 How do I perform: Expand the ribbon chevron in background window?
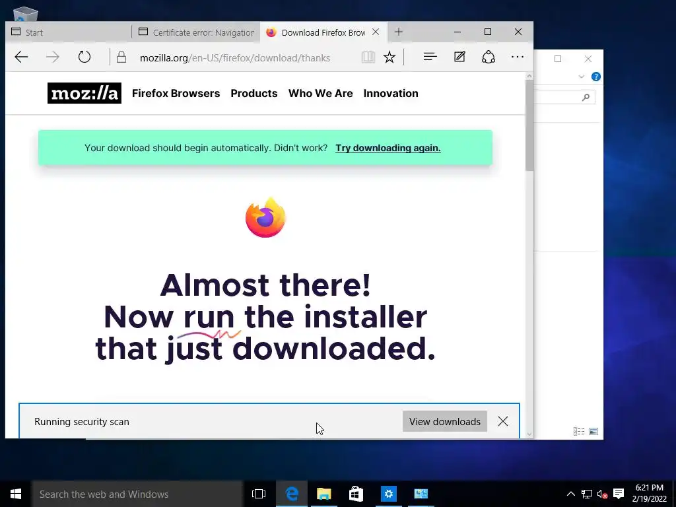click(581, 77)
